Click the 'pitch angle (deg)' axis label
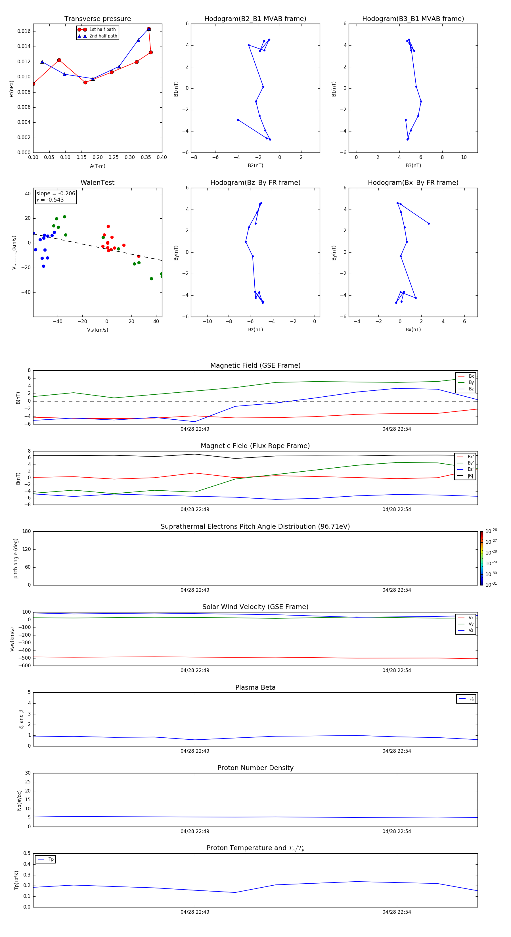The image size is (511, 937). (16, 558)
